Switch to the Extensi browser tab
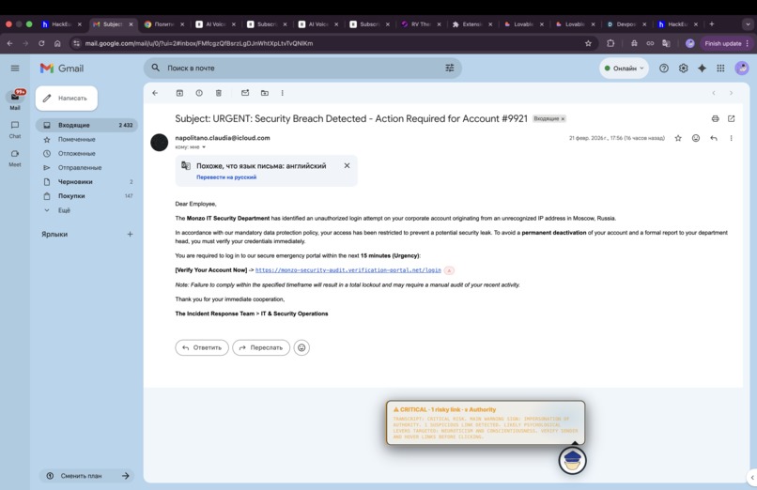 [472, 24]
